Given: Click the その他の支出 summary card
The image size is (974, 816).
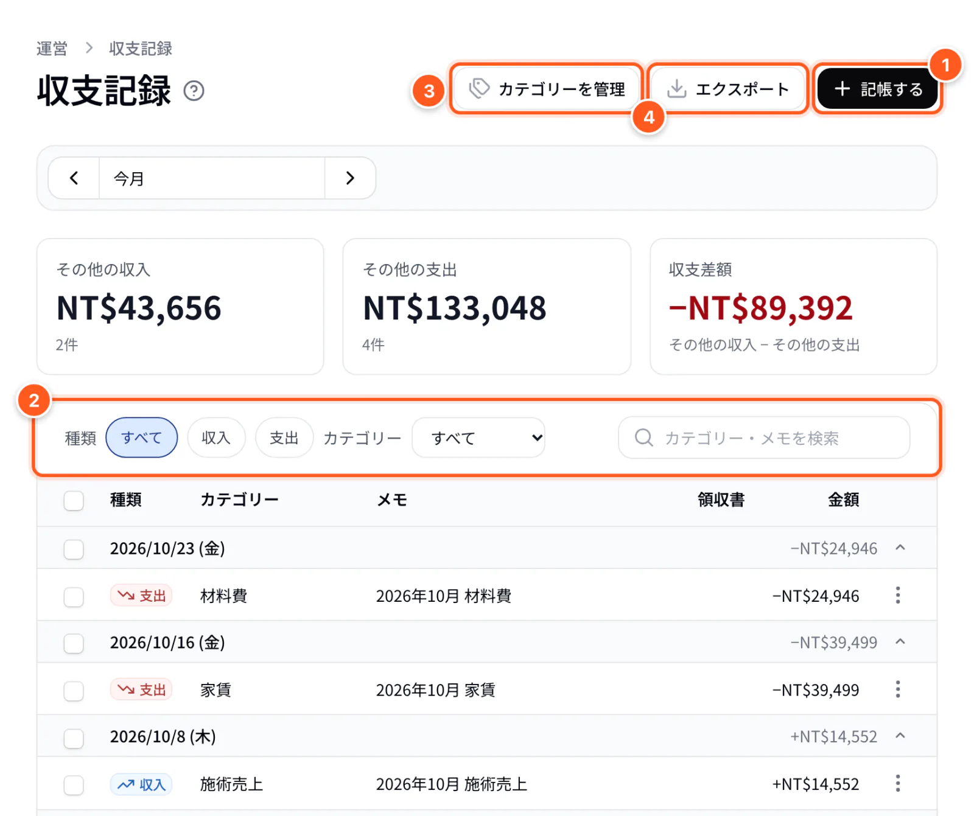Looking at the screenshot, I should (x=487, y=307).
